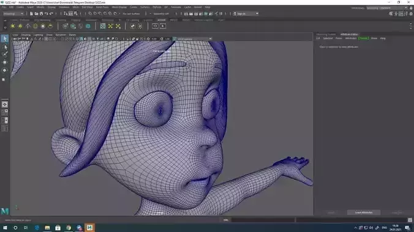The image size is (414, 232).
Task: Open Focus menu in Attribute Editor
Action: [x=339, y=38]
